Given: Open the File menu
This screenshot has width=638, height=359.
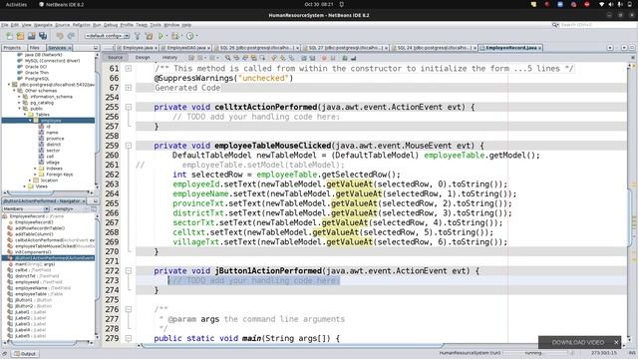Looking at the screenshot, I should click(4, 25).
